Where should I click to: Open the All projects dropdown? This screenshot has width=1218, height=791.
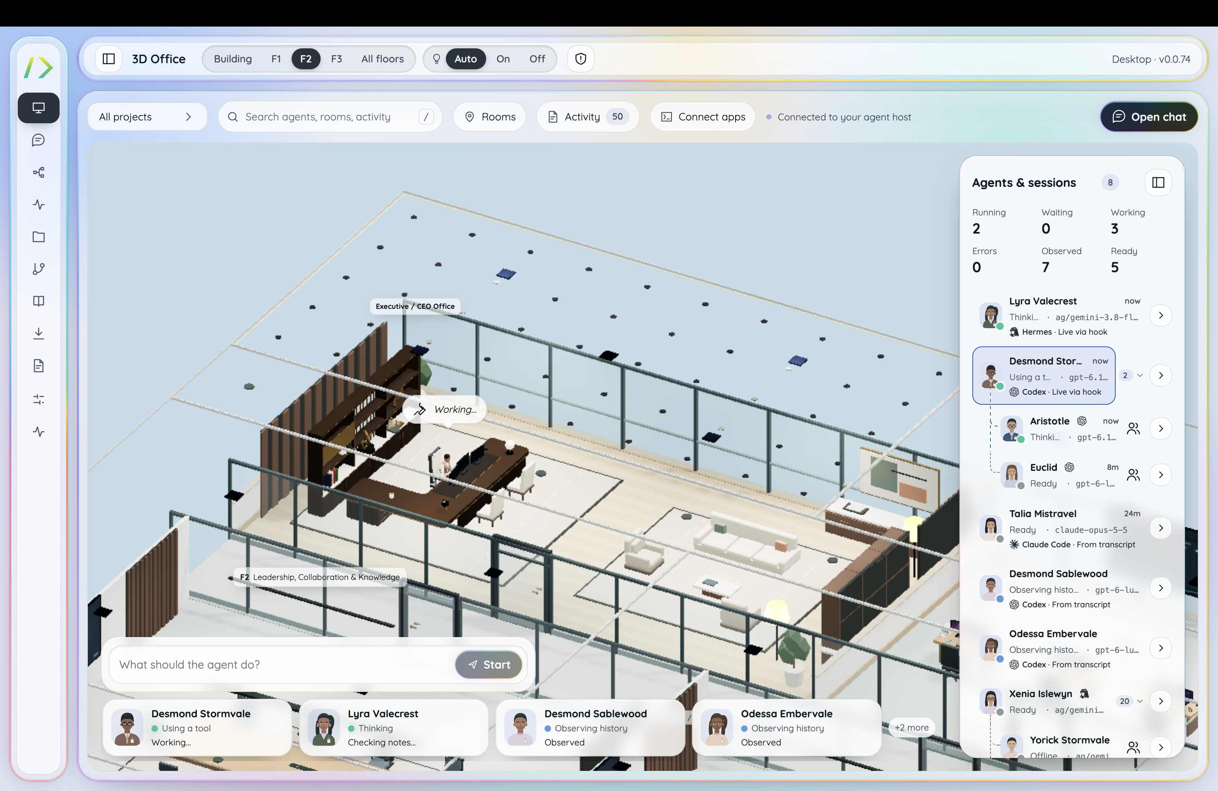pyautogui.click(x=147, y=117)
